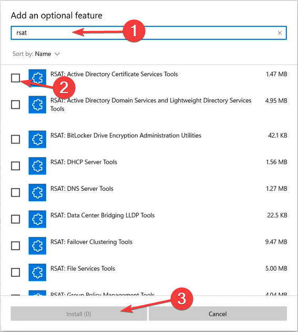Viewport: 298px width, 332px height.
Task: Click the Install (0) button
Action: (x=79, y=314)
